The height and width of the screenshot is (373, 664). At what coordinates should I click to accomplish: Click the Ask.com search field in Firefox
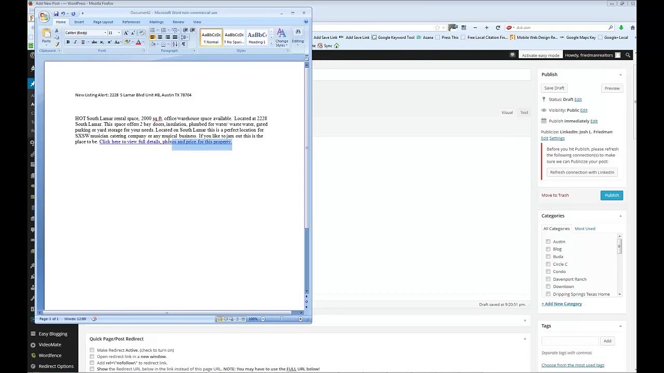(560, 27)
